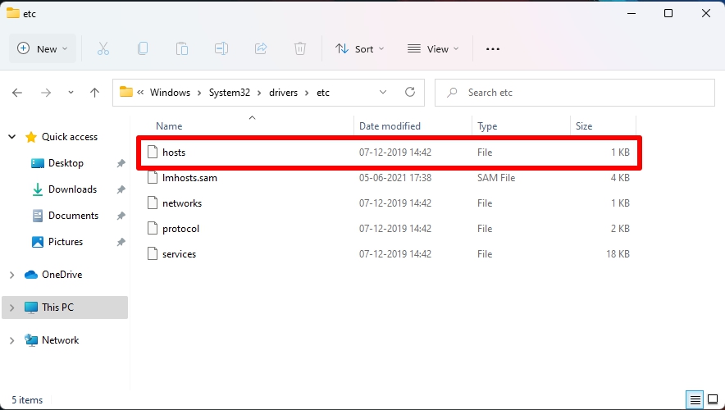
Task: Click the Share icon in toolbar
Action: click(261, 48)
